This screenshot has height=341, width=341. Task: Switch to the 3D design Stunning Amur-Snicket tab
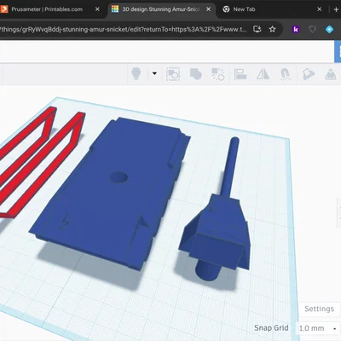(x=160, y=9)
